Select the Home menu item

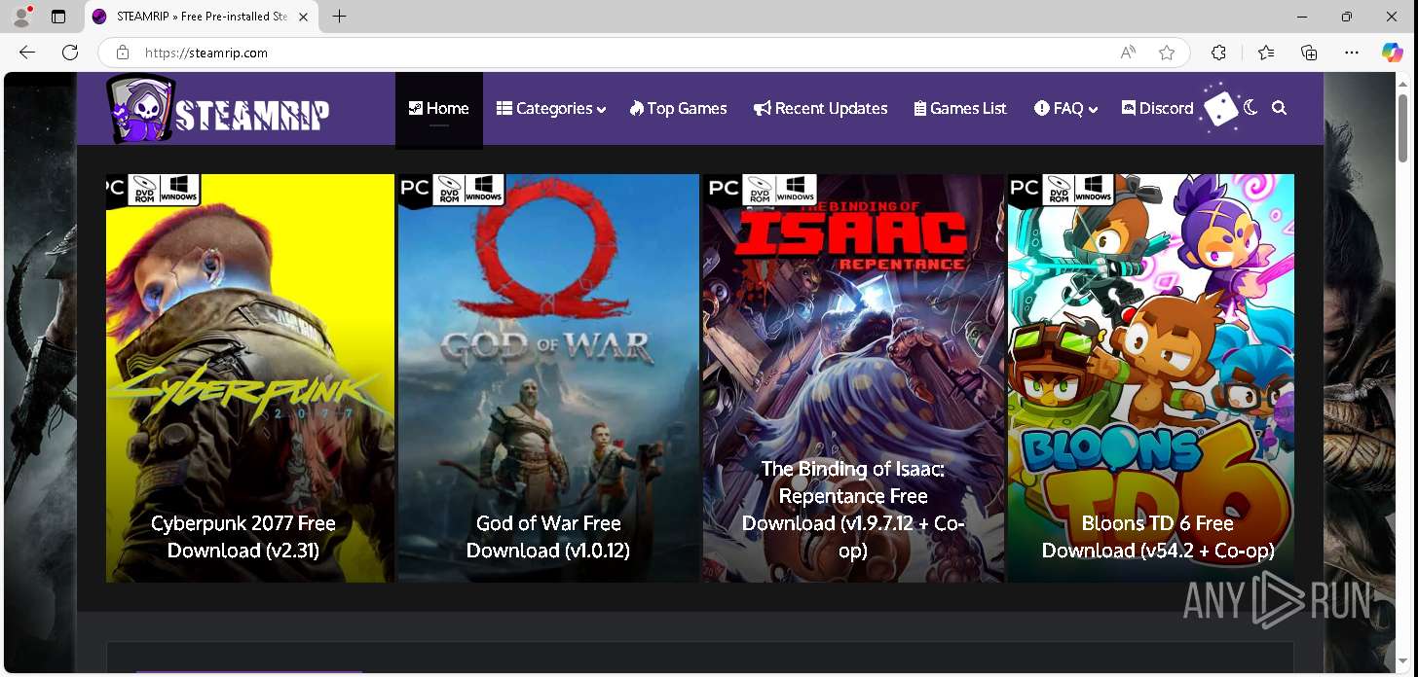[439, 108]
